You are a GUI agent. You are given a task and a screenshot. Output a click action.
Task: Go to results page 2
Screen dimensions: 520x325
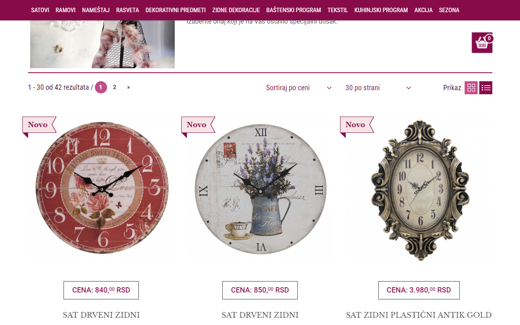coord(114,87)
